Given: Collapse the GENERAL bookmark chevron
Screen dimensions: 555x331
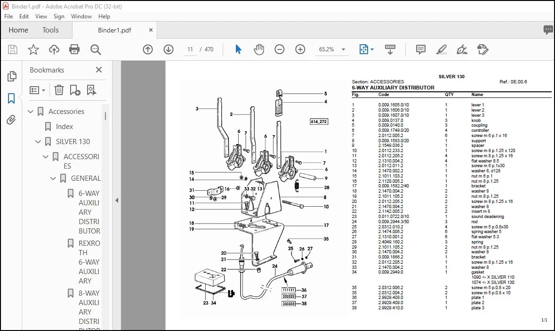Looking at the screenshot, I should pos(53,178).
